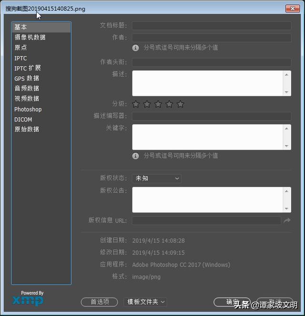Viewport: 305px width, 316px height.
Task: Click inside the 版权公告 text area
Action: tap(207, 200)
